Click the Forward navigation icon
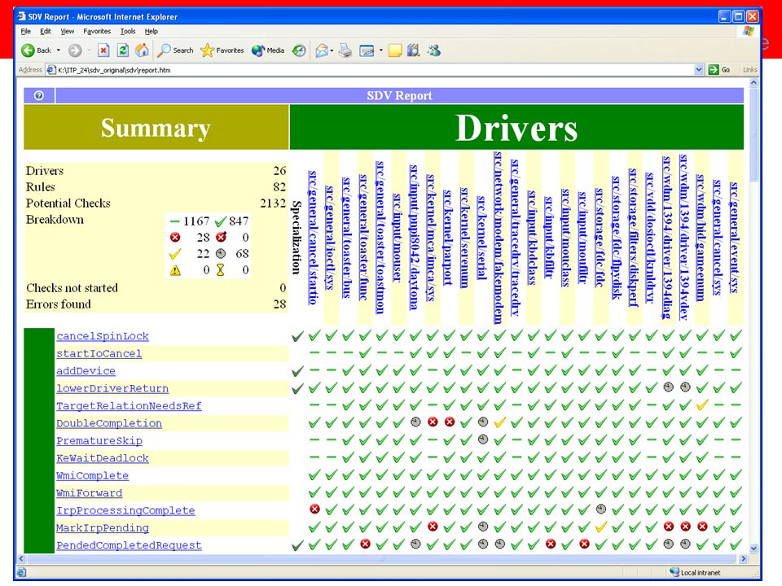782x586 pixels. (x=75, y=50)
